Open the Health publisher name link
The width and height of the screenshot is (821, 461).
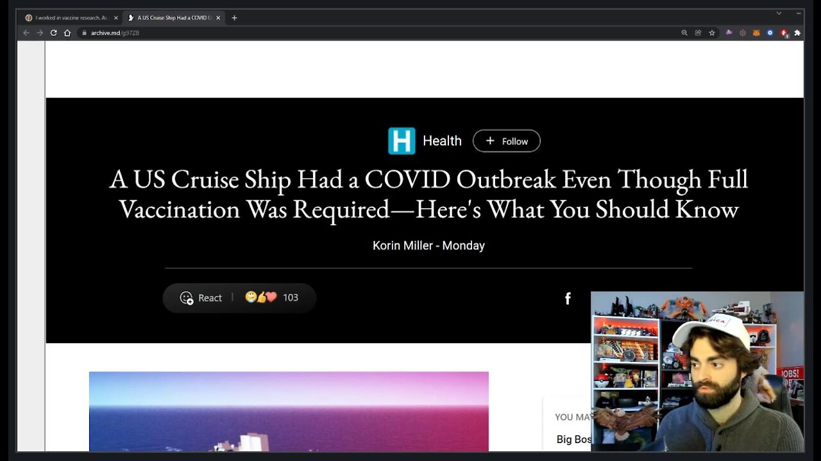click(x=442, y=141)
